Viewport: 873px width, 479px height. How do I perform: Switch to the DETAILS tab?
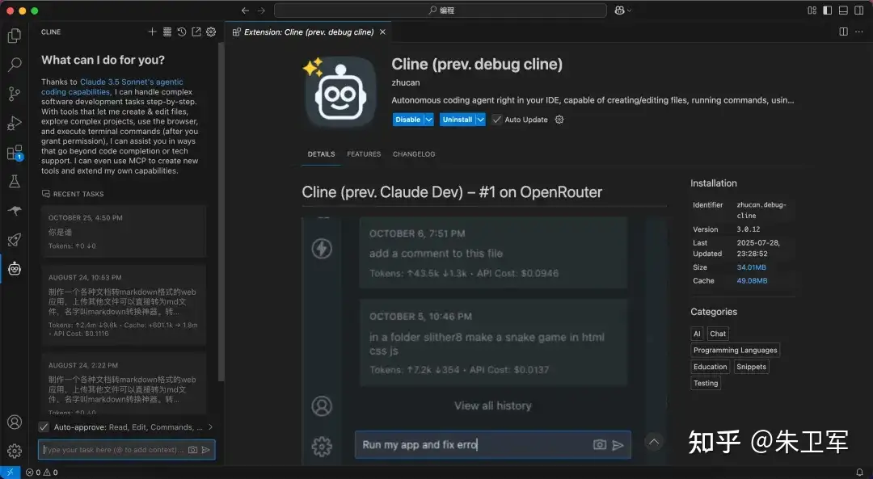pyautogui.click(x=321, y=154)
